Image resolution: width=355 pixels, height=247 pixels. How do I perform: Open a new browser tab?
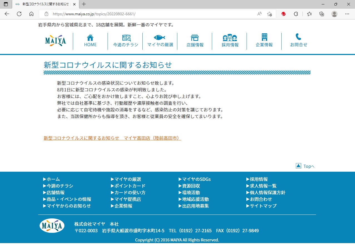coord(84,4)
